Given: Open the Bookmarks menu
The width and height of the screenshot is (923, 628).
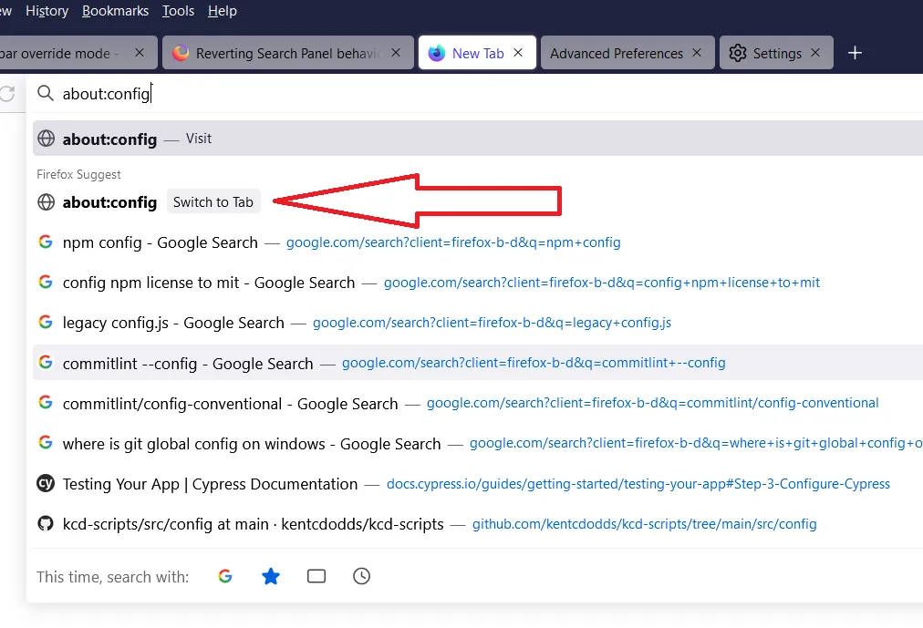Looking at the screenshot, I should 116,11.
